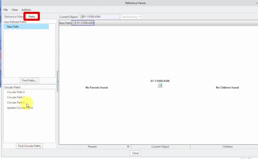Close the Parents column with X icon
258x159 pixels.
(128, 147)
